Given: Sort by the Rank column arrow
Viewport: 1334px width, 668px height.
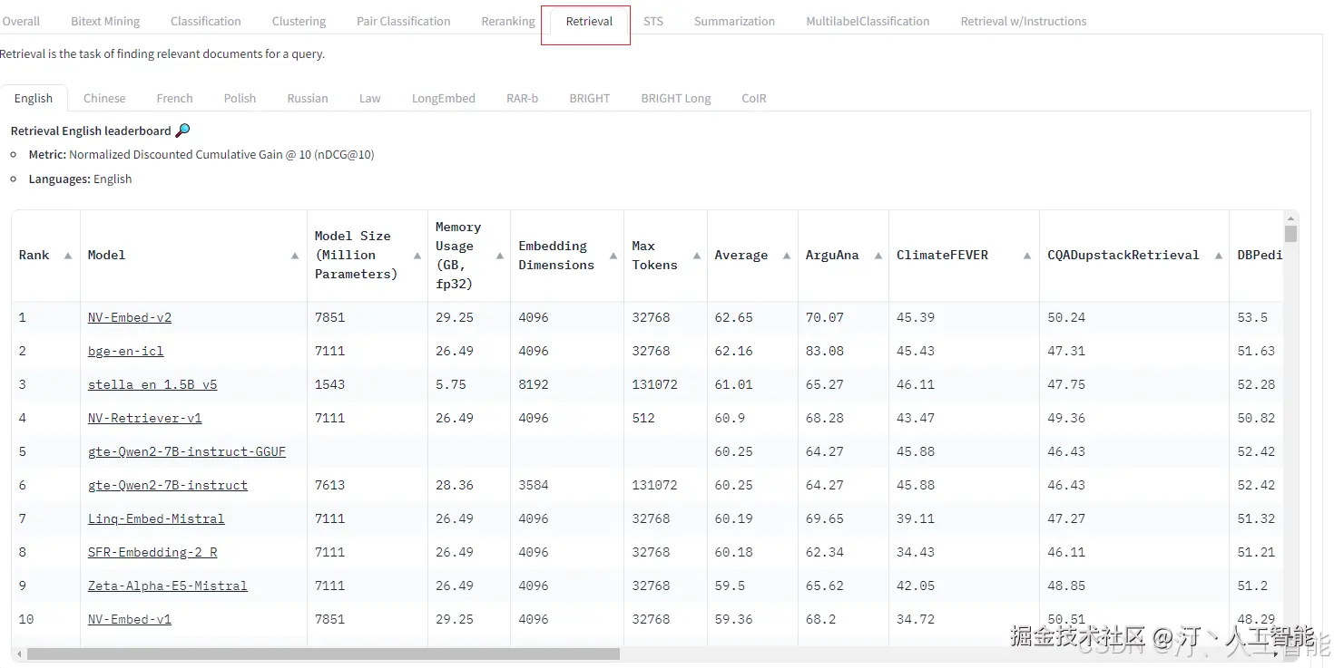Looking at the screenshot, I should (68, 256).
